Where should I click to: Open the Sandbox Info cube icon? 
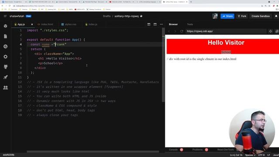point(6,26)
